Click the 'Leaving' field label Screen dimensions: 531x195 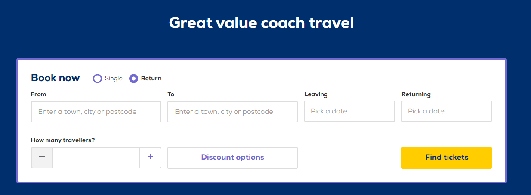[x=316, y=94]
